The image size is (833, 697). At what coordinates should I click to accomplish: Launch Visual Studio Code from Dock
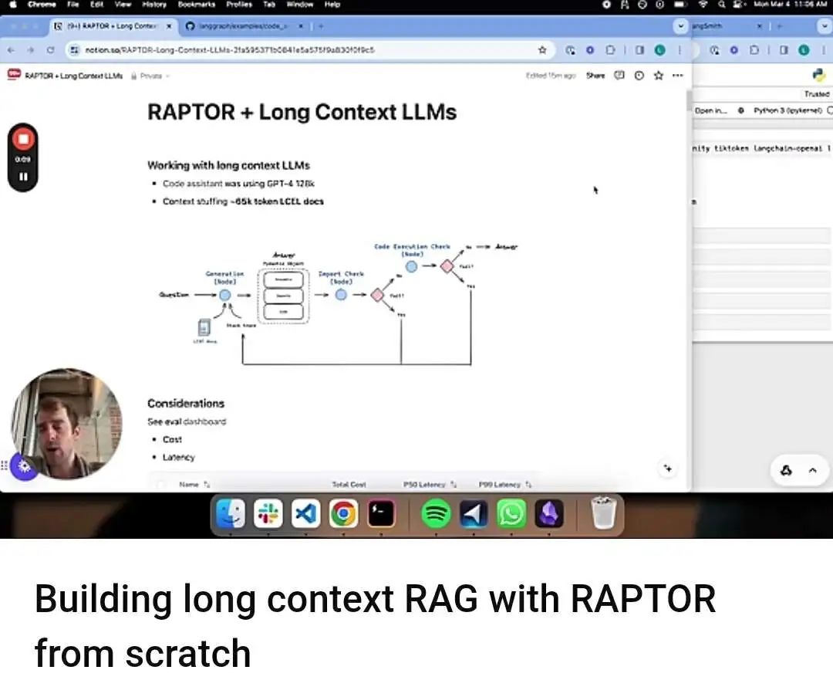[306, 513]
